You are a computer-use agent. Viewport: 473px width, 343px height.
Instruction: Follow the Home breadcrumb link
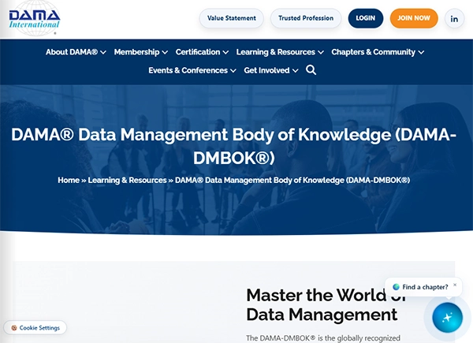pyautogui.click(x=69, y=180)
